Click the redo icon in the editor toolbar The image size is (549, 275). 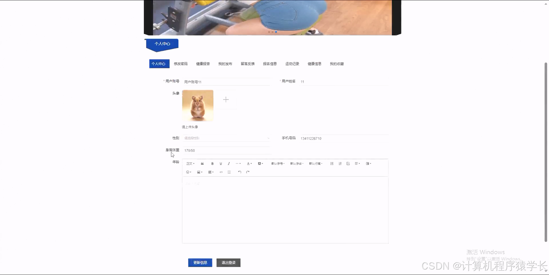(x=248, y=172)
